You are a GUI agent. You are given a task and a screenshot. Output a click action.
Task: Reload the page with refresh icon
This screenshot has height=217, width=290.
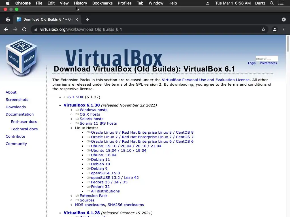pyautogui.click(x=24, y=29)
